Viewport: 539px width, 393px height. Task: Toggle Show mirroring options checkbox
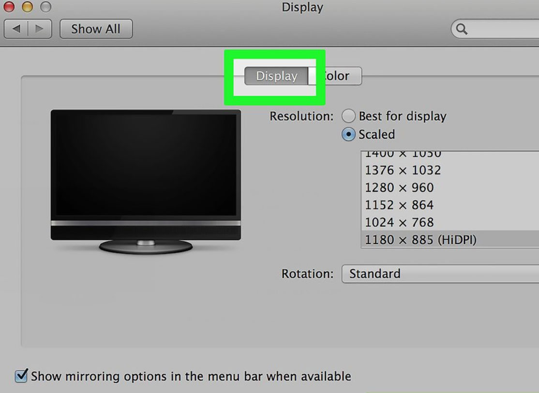pos(21,376)
